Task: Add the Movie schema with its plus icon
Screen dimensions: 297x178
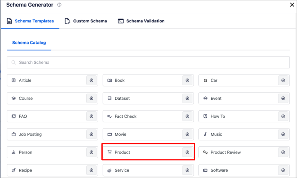Action: point(187,134)
